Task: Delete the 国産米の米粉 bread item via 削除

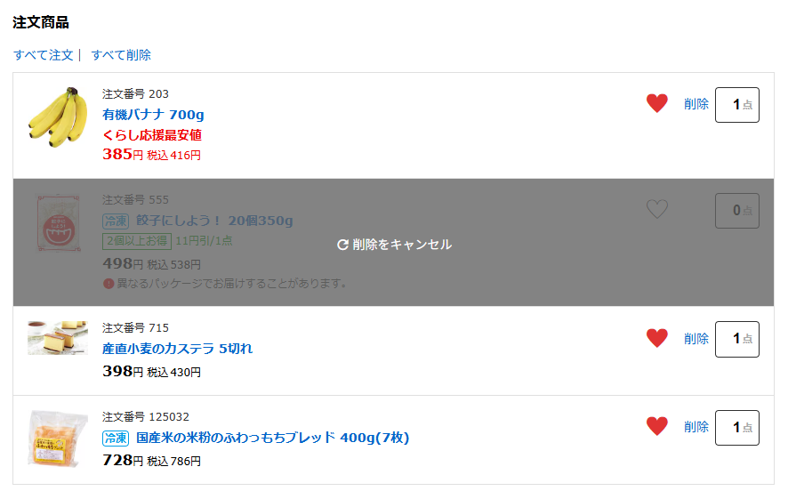Action: click(x=696, y=427)
